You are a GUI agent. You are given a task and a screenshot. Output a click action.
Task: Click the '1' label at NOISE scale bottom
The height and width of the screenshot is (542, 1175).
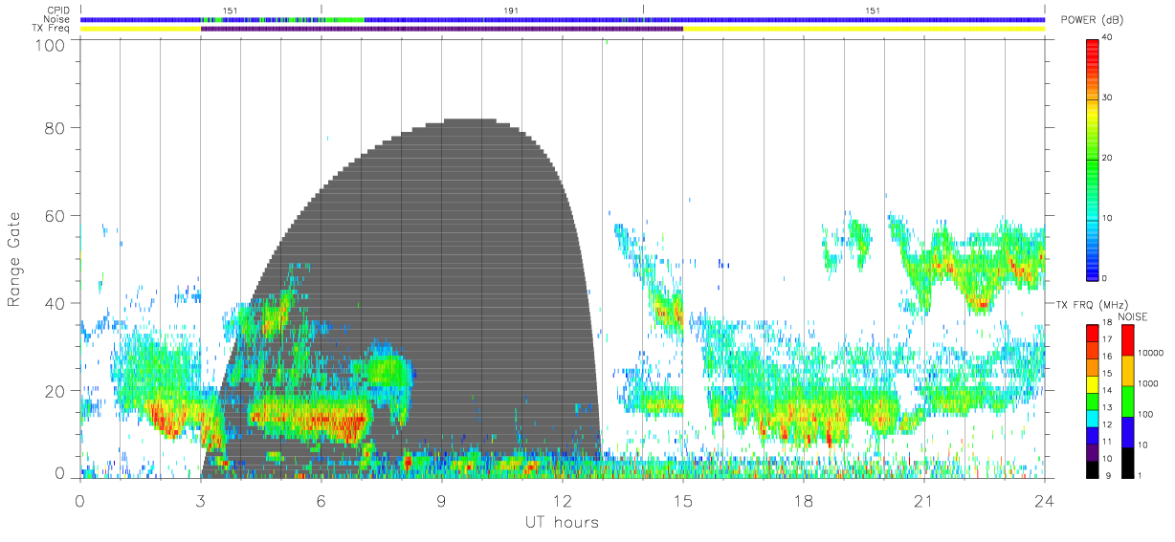pos(1141,475)
